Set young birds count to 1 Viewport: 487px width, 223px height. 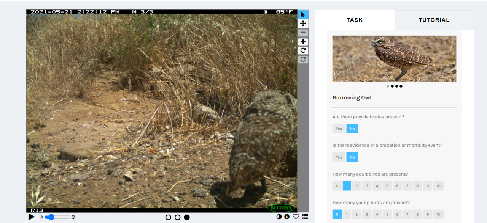click(347, 214)
